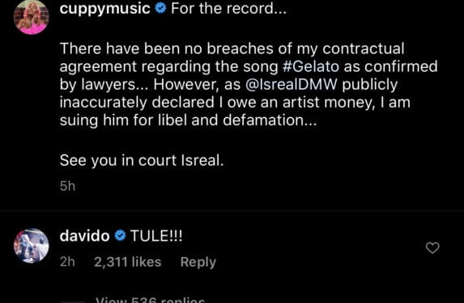Viewport: 464px width, 303px height.
Task: Click cuppymusic's blue verified badge
Action: [x=160, y=8]
